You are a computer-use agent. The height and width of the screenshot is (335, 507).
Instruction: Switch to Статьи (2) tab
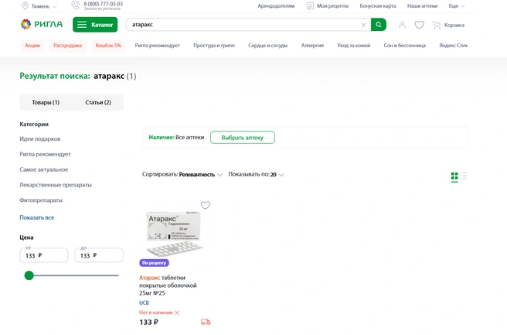(x=98, y=102)
